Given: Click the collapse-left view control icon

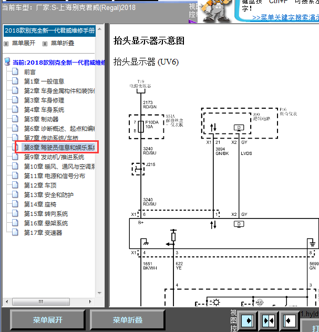Looking at the screenshot, I should coord(289,321).
